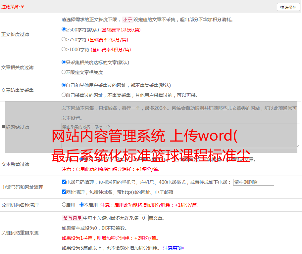Select ≥1000字符 minimum length option

[x=64, y=49]
